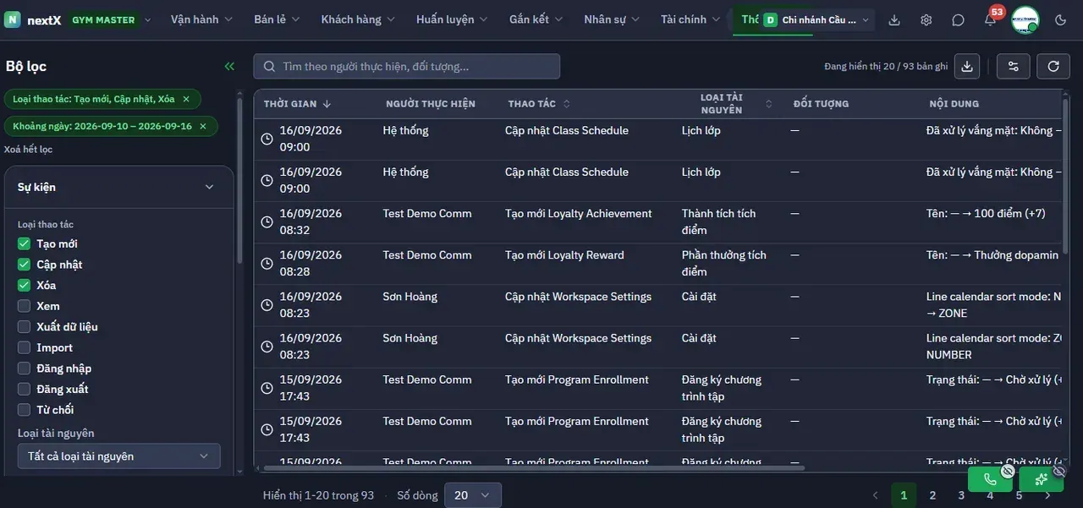Switch theme with the moon icon
Image resolution: width=1083 pixels, height=508 pixels.
tap(1061, 20)
